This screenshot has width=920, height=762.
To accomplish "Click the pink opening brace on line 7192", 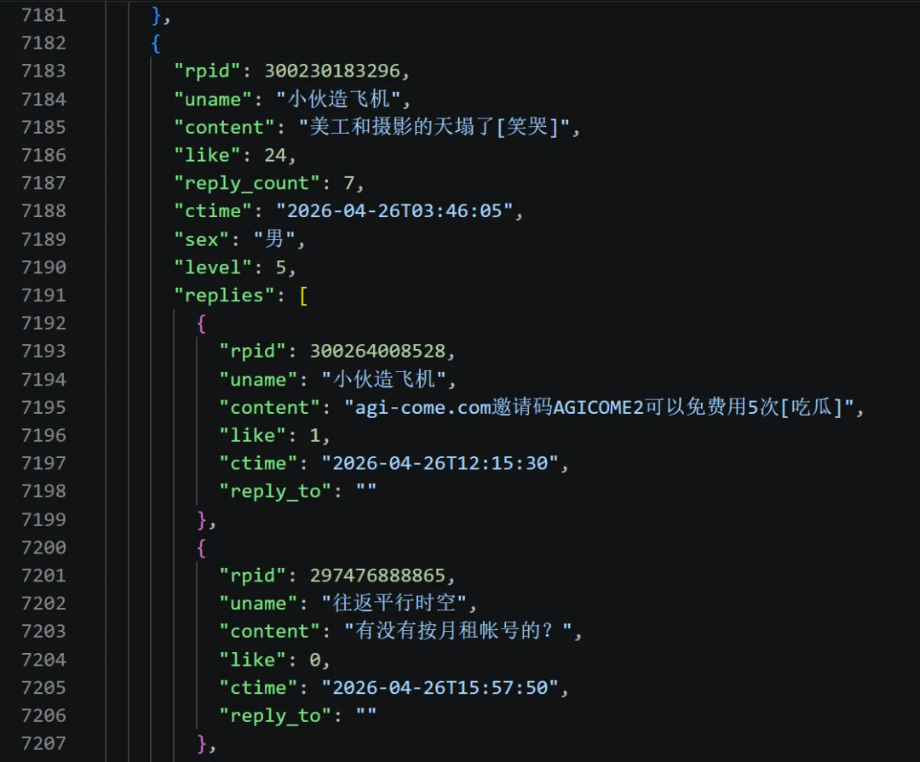I will pyautogui.click(x=201, y=324).
